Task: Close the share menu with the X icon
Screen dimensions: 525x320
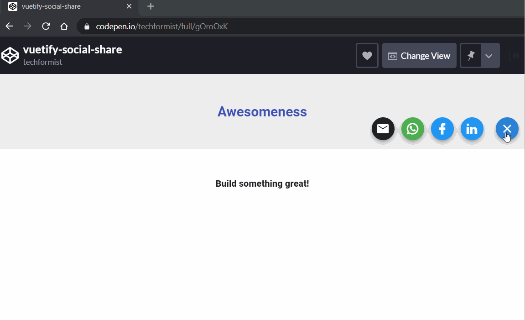Action: tap(506, 129)
